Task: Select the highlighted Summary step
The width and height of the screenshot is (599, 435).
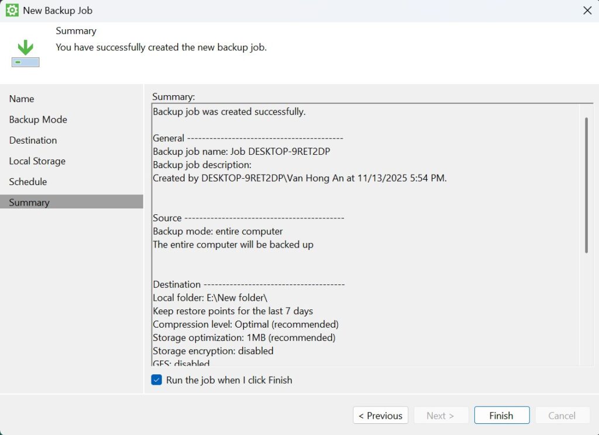Action: 29,203
